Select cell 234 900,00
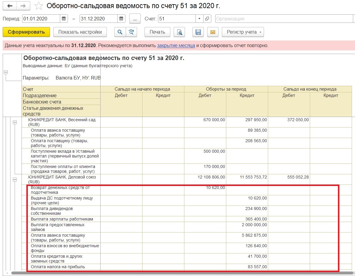Viewport: 355px width, 276px height. 247,211
